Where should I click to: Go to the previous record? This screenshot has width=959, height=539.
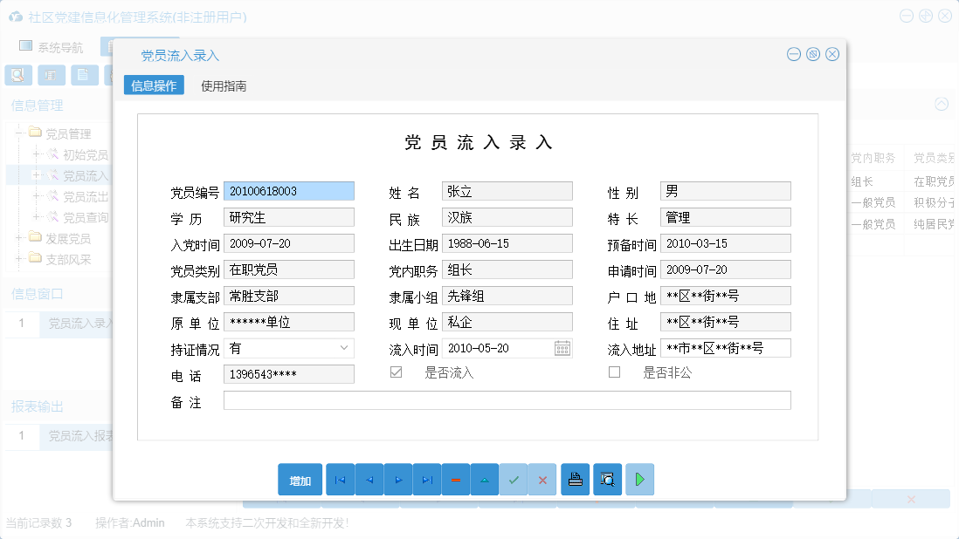pos(369,479)
